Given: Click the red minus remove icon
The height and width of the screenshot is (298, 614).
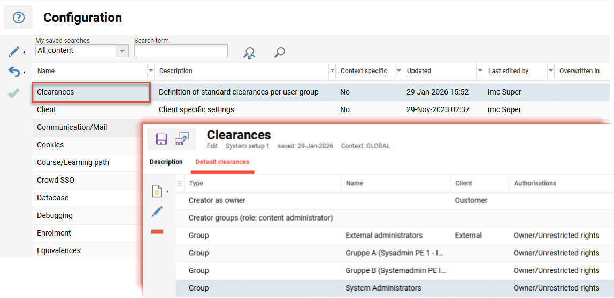Looking at the screenshot, I should [157, 232].
